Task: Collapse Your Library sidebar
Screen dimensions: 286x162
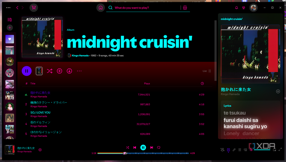Action: [10, 20]
